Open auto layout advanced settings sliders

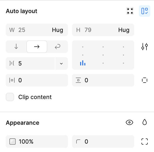pos(145,47)
